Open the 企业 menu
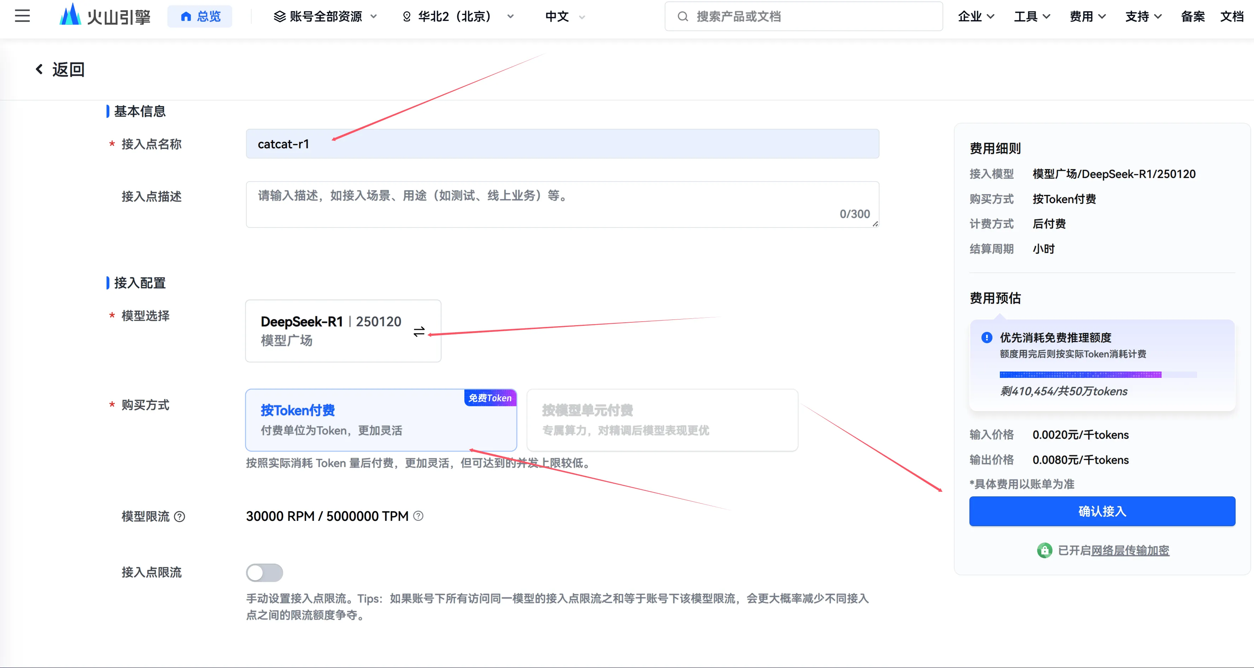 click(976, 17)
